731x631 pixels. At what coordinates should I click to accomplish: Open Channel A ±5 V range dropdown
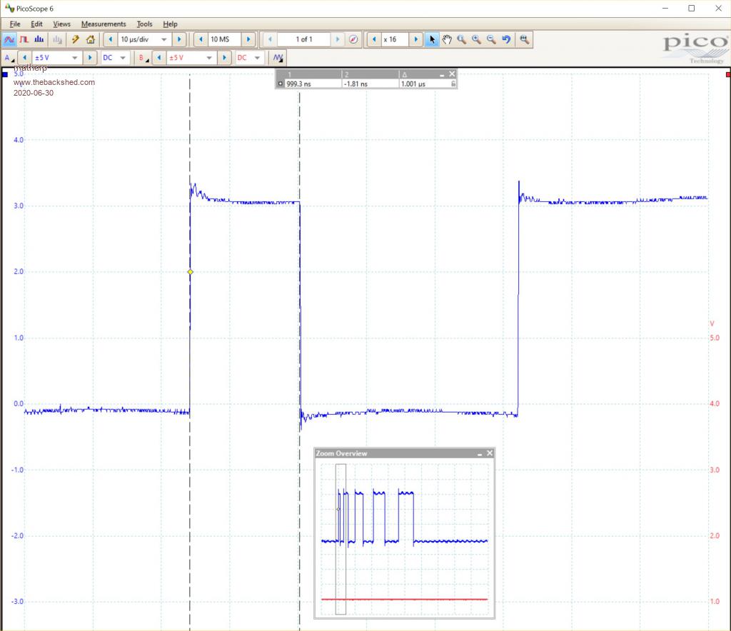tap(74, 58)
